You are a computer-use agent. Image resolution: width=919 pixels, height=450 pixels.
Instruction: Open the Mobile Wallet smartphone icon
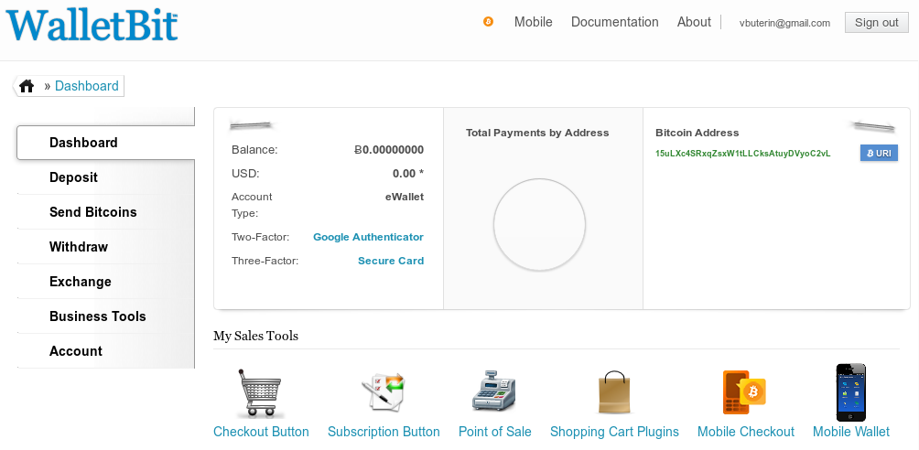pyautogui.click(x=850, y=392)
